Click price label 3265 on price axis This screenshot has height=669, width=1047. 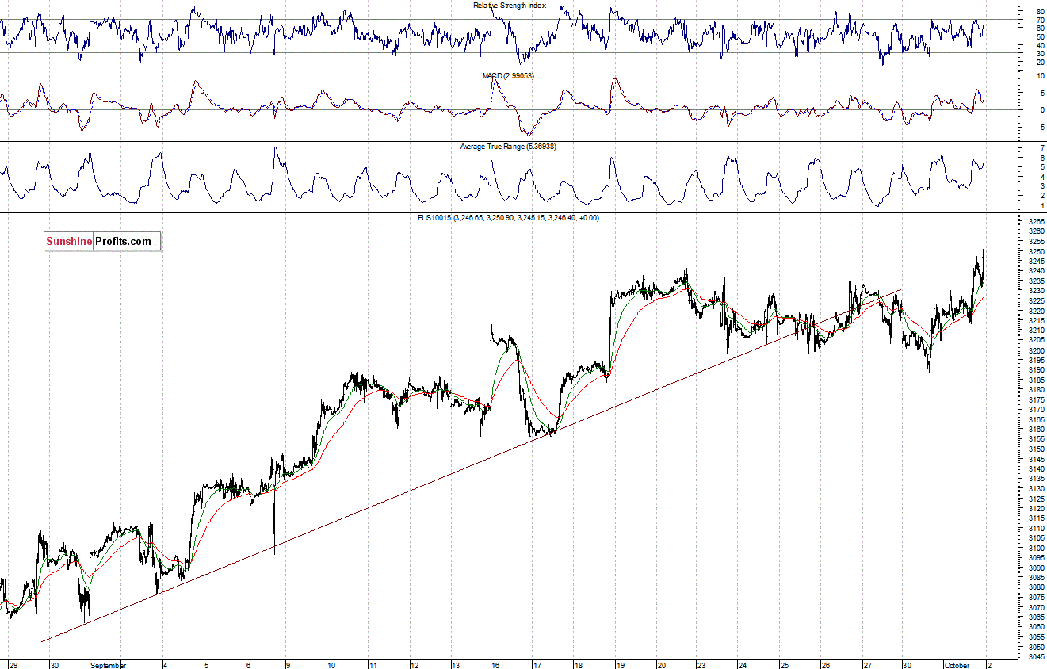pyautogui.click(x=1035, y=222)
